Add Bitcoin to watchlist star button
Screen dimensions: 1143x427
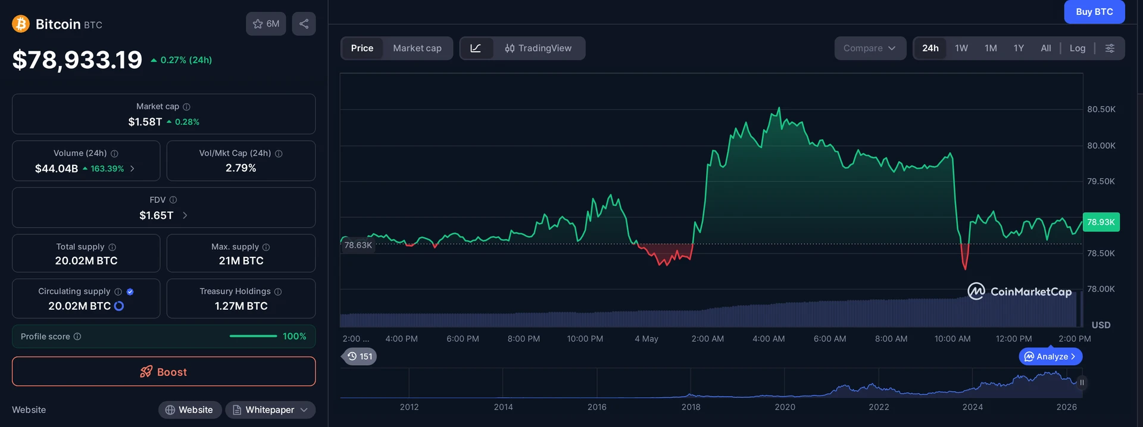(x=266, y=24)
